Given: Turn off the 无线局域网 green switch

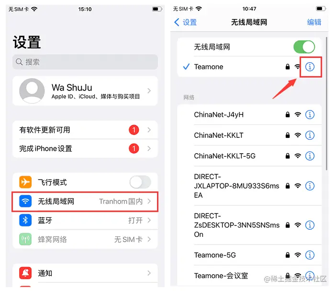Looking at the screenshot, I should (x=304, y=47).
